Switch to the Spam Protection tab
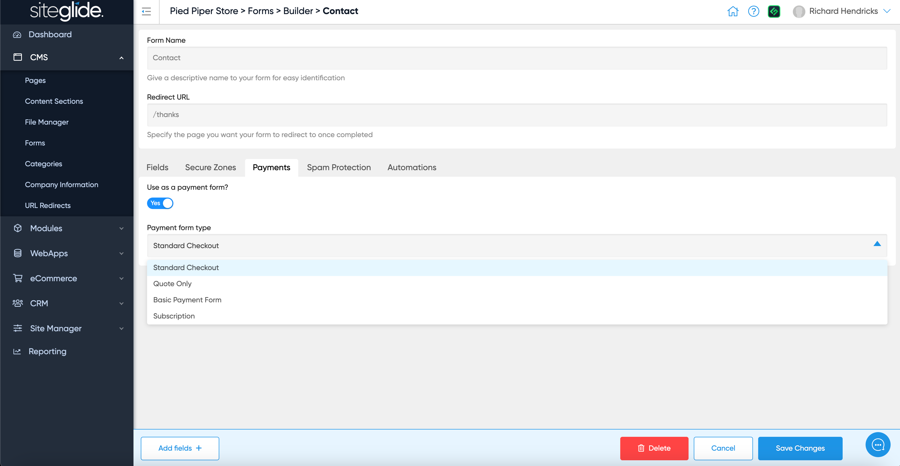Viewport: 900px width, 466px height. point(339,167)
